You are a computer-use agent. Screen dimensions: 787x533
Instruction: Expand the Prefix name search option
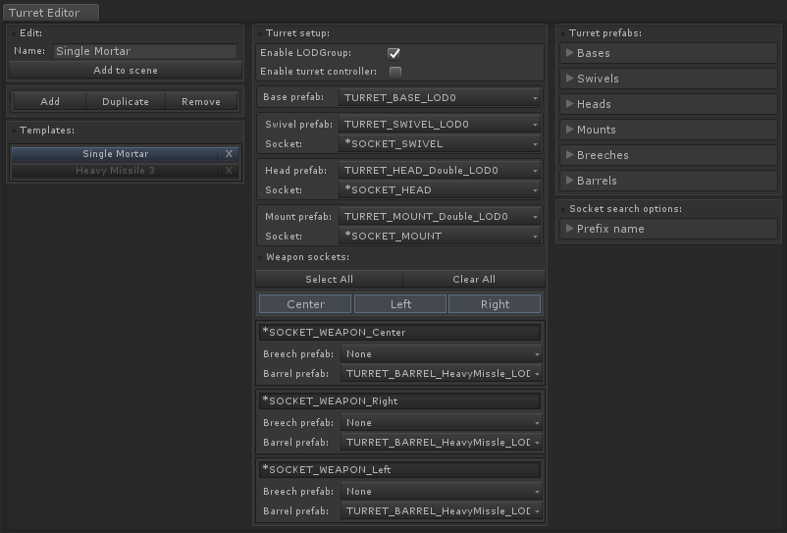click(668, 229)
